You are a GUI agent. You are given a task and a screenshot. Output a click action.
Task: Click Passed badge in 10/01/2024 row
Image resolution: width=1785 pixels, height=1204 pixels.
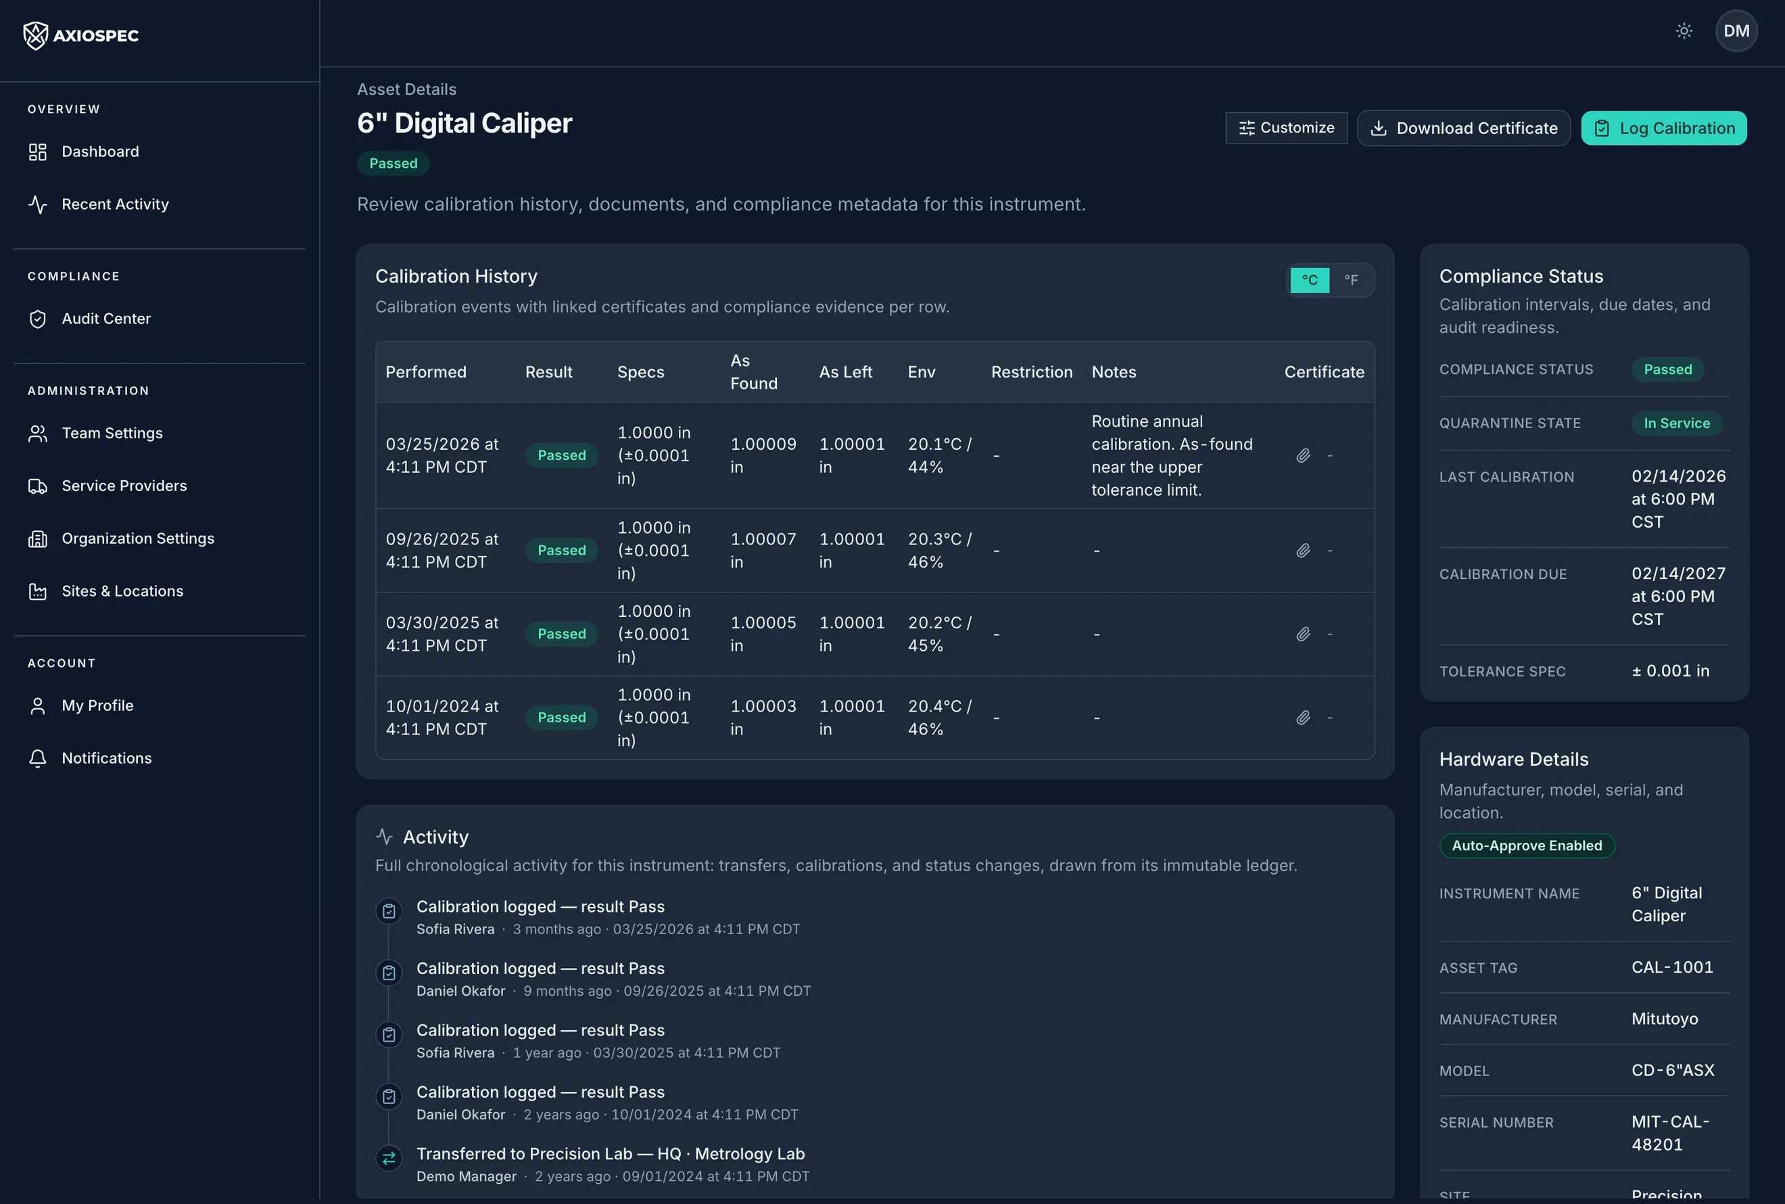(x=562, y=718)
